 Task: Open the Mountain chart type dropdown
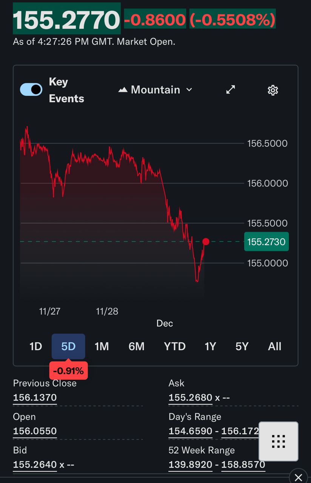tap(155, 90)
